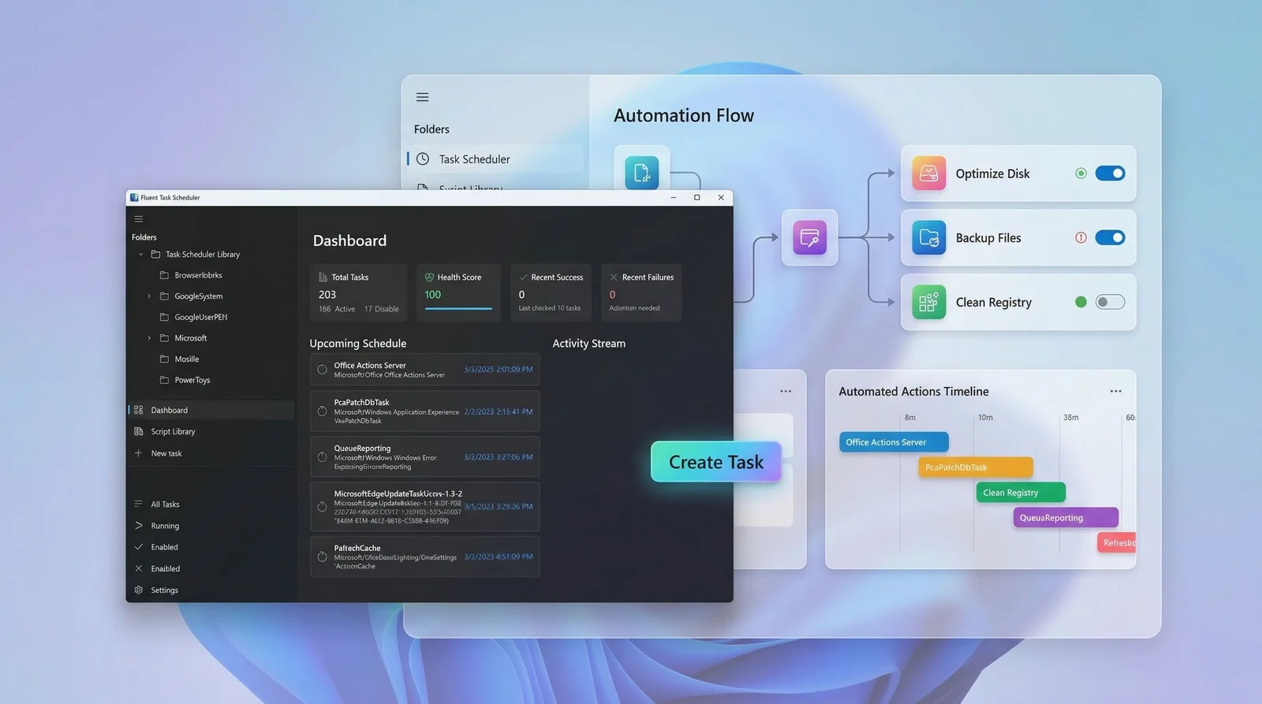Screen dimensions: 1262x704
Task: Click the Running arrow icon
Action: 139,526
